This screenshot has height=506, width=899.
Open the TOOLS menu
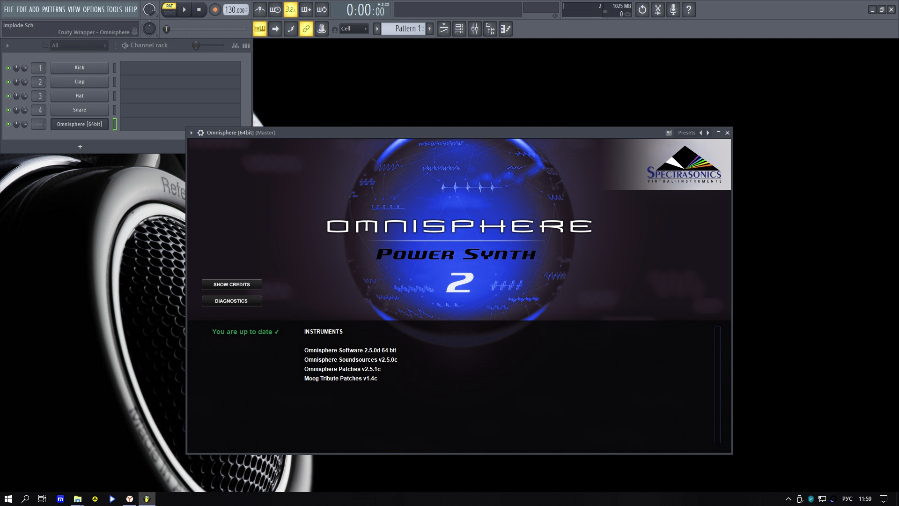pos(114,9)
